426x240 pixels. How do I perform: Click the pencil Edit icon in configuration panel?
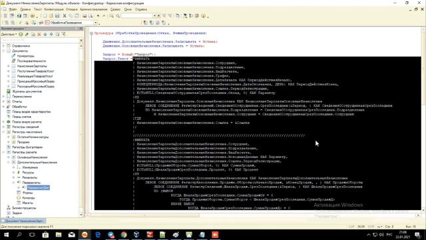(27, 34)
